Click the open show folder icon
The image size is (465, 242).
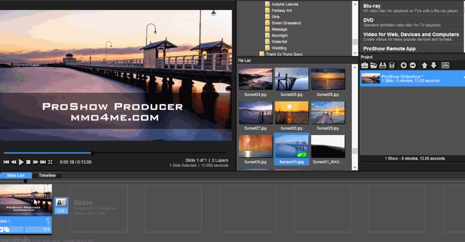click(x=374, y=65)
